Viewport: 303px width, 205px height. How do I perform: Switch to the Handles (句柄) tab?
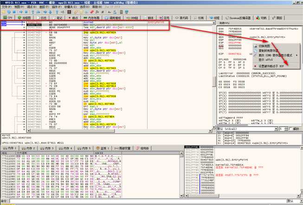(x=261, y=18)
